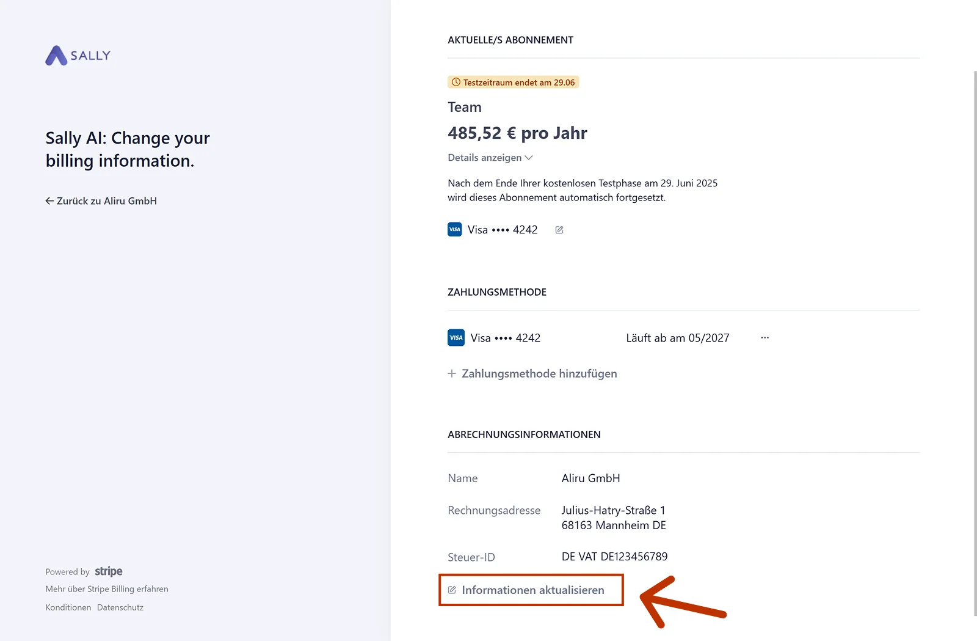Click the name value Aliru GmbH

[x=591, y=478]
